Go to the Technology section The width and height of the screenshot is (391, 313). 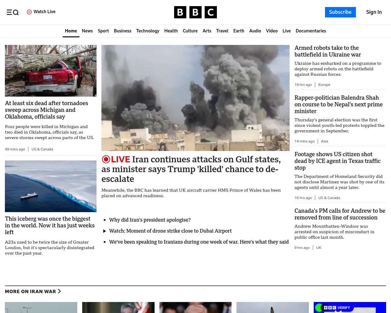[148, 31]
